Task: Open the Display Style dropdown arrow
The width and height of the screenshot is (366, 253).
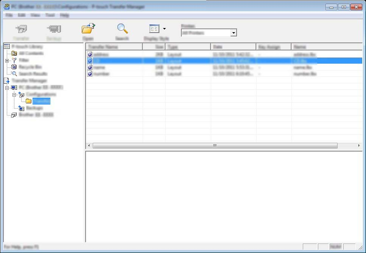Action: (164, 29)
